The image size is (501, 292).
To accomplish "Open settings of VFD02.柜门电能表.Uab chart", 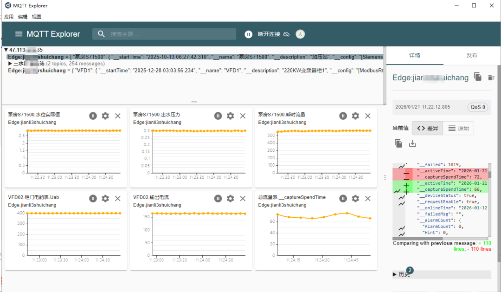I will [x=105, y=199].
